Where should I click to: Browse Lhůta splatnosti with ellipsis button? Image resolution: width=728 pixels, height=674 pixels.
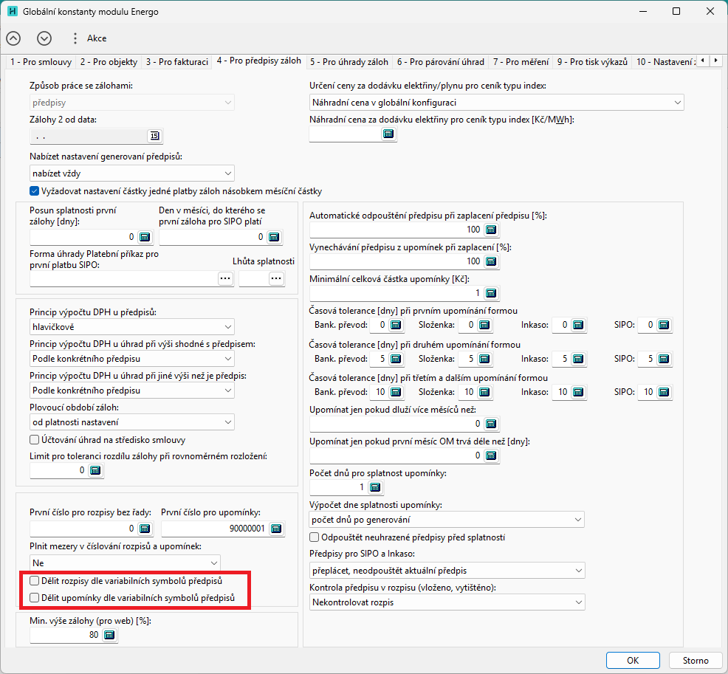[x=276, y=278]
